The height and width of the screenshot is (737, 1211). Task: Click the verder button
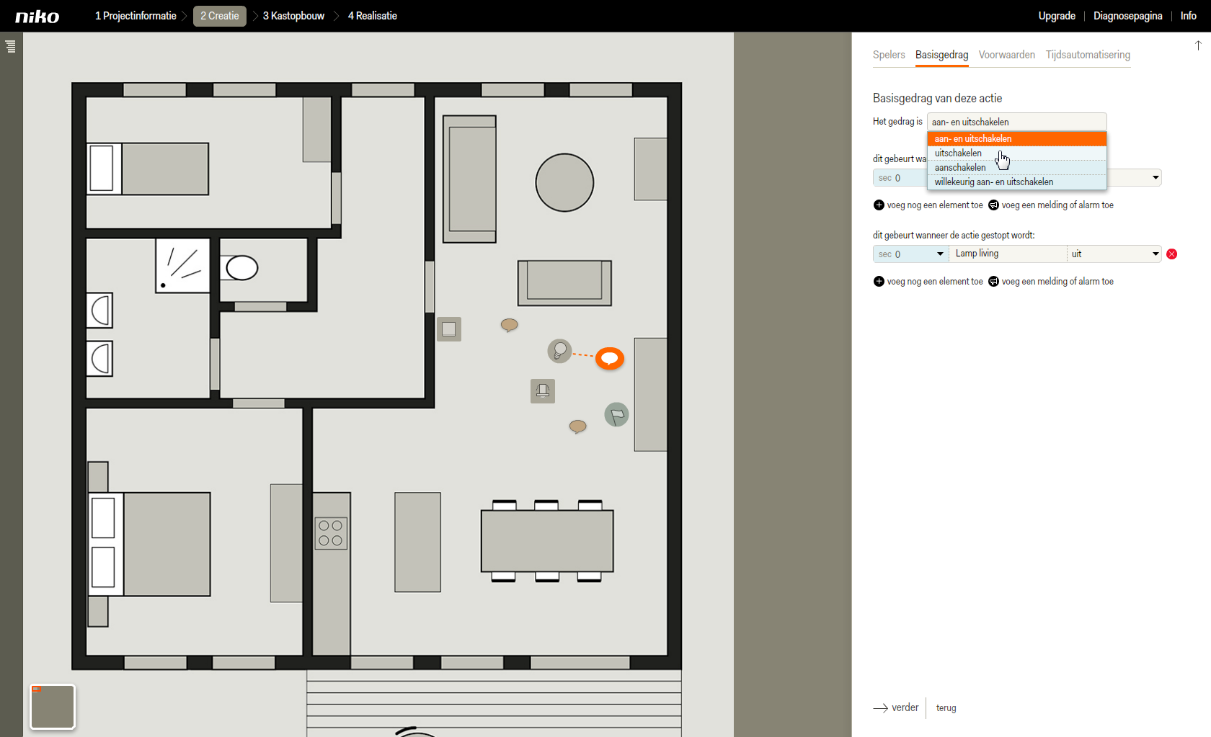click(896, 708)
